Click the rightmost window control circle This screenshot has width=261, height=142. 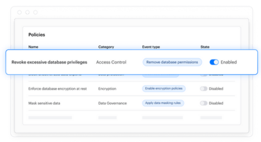coord(35,12)
